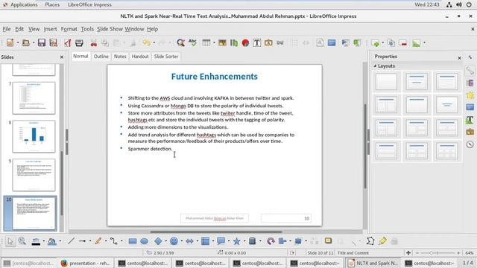This screenshot has height=268, width=477.
Task: Switch to the Notes view tab
Action: tap(120, 57)
